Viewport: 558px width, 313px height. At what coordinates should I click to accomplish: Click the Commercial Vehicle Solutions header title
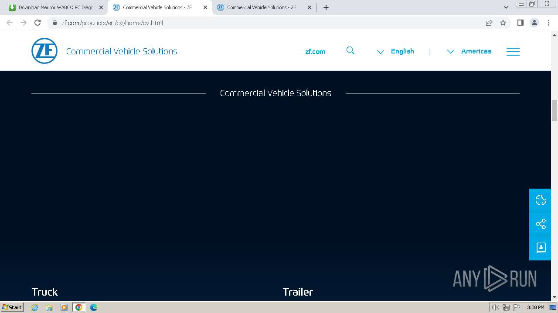point(122,51)
